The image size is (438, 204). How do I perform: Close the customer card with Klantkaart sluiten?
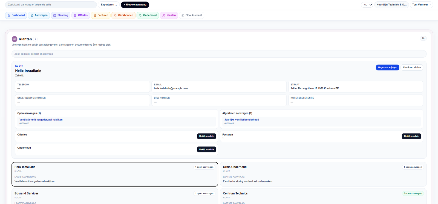pyautogui.click(x=412, y=67)
